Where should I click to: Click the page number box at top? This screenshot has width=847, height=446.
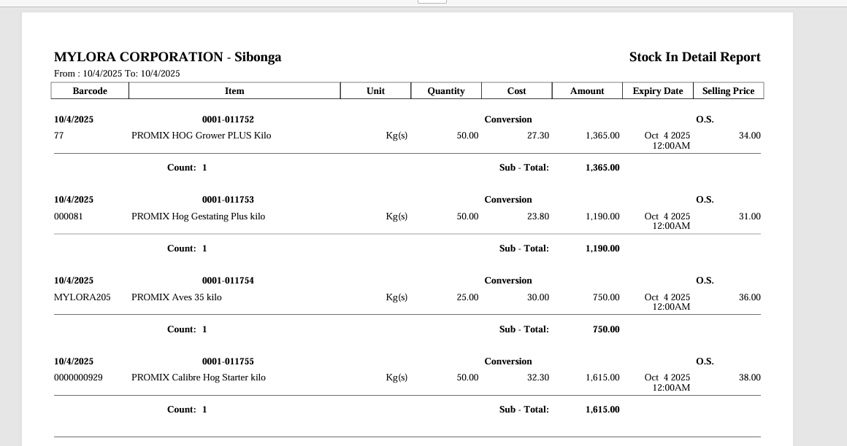(x=432, y=1)
